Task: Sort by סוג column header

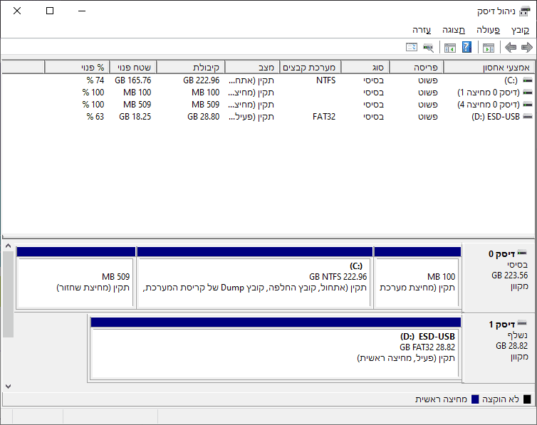Action: click(365, 68)
